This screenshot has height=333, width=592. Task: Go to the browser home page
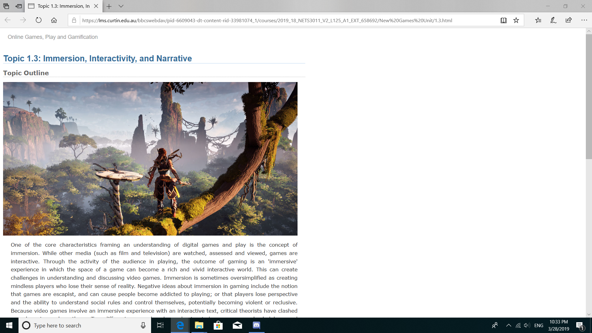coord(54,20)
